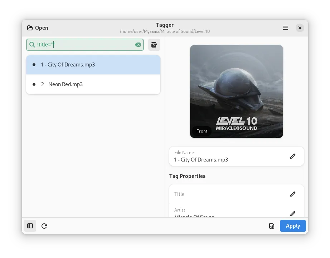
Task: Edit the File Name field
Action: click(292, 156)
